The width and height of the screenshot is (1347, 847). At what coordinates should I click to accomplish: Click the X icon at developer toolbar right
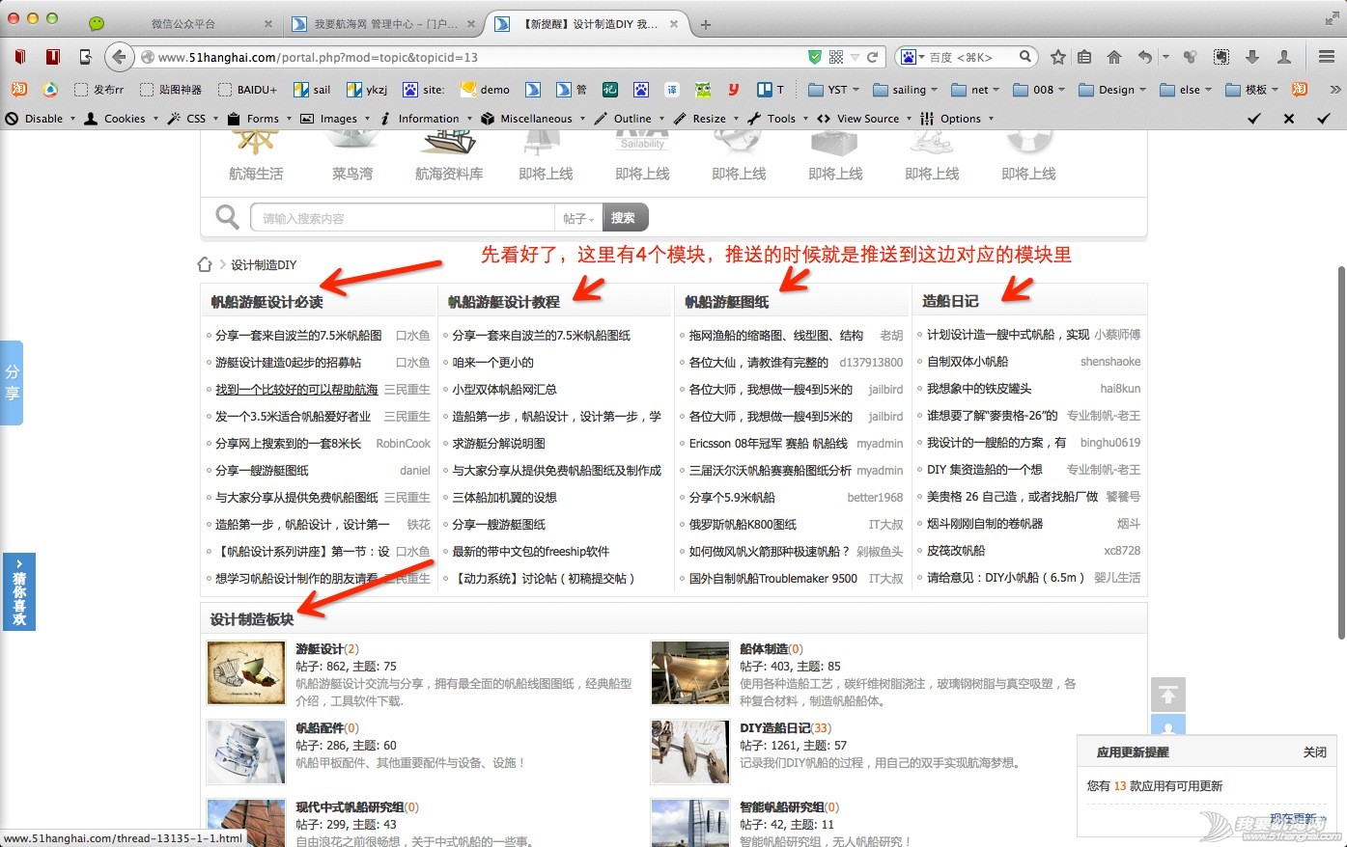(1289, 119)
